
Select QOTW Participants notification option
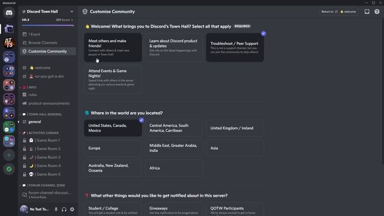coord(235,209)
